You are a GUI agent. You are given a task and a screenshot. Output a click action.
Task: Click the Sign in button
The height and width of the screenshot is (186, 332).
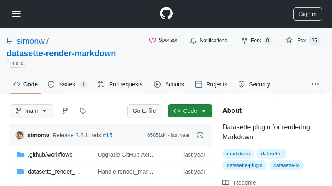pos(308,14)
